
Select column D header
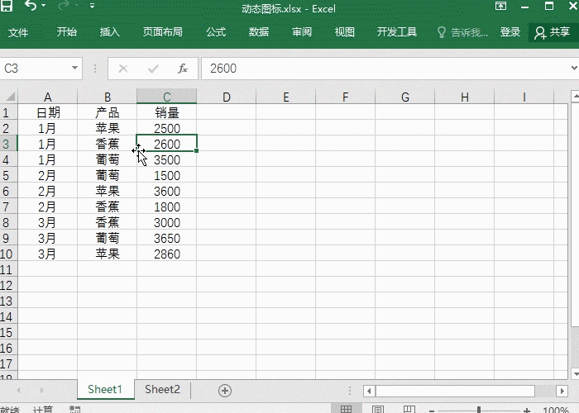(x=227, y=97)
